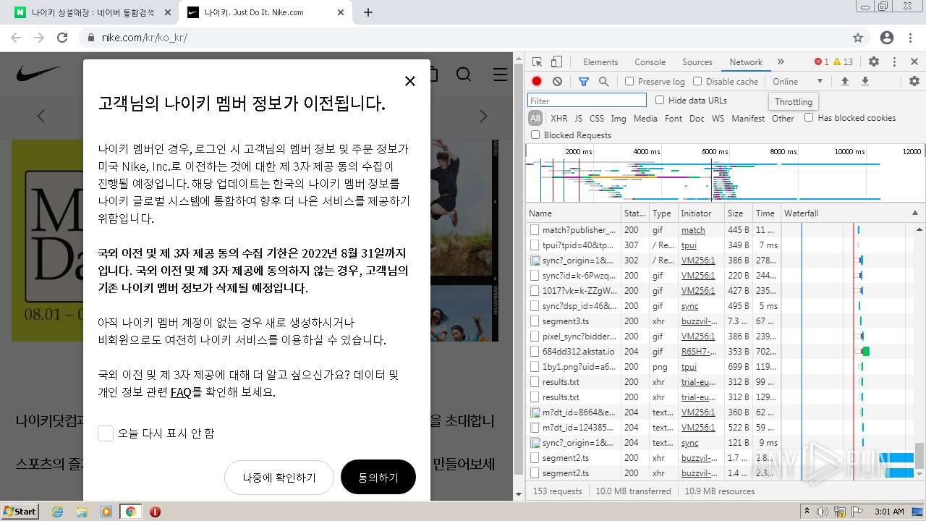Show more DevTools tabs chevron

781,62
